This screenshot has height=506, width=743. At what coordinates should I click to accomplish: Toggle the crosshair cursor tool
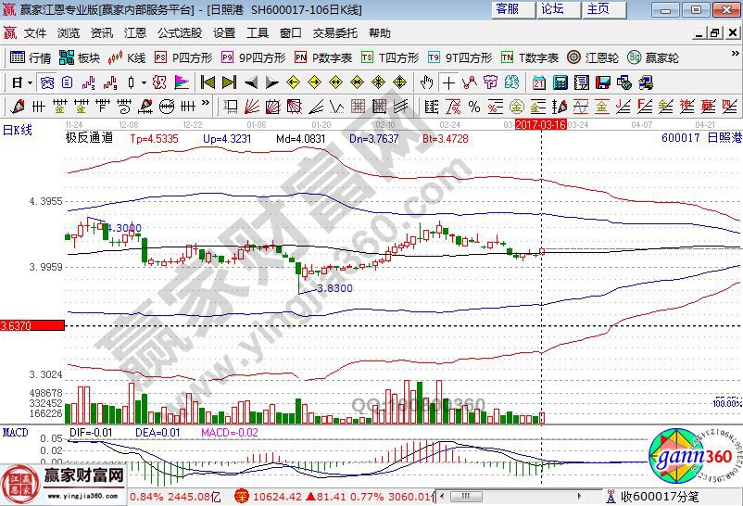(x=449, y=82)
